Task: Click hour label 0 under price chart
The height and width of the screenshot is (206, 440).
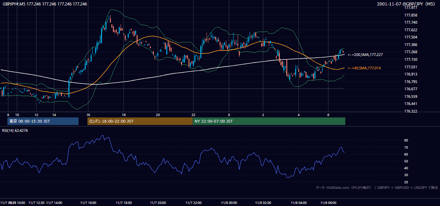Action: click(x=229, y=115)
